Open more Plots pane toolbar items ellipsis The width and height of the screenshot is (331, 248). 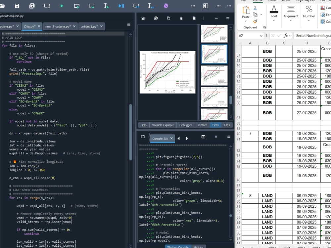[x=216, y=18]
